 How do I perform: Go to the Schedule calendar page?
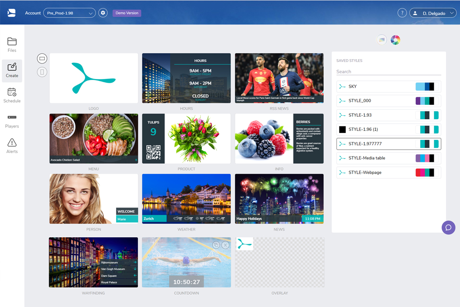(12, 95)
